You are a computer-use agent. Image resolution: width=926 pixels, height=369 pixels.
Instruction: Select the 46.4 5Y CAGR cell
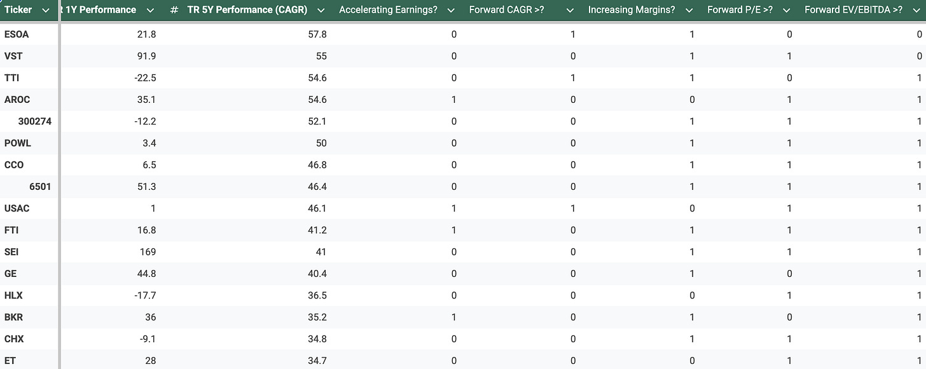coord(317,187)
